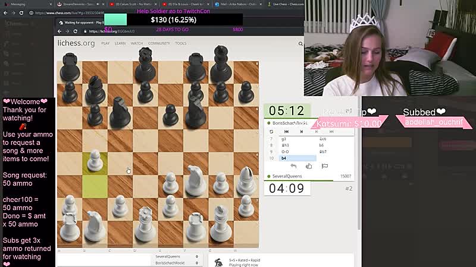Screen dimensions: 476x267
Task: Expand the SeveralQueens entry below the board
Action: tap(168, 256)
